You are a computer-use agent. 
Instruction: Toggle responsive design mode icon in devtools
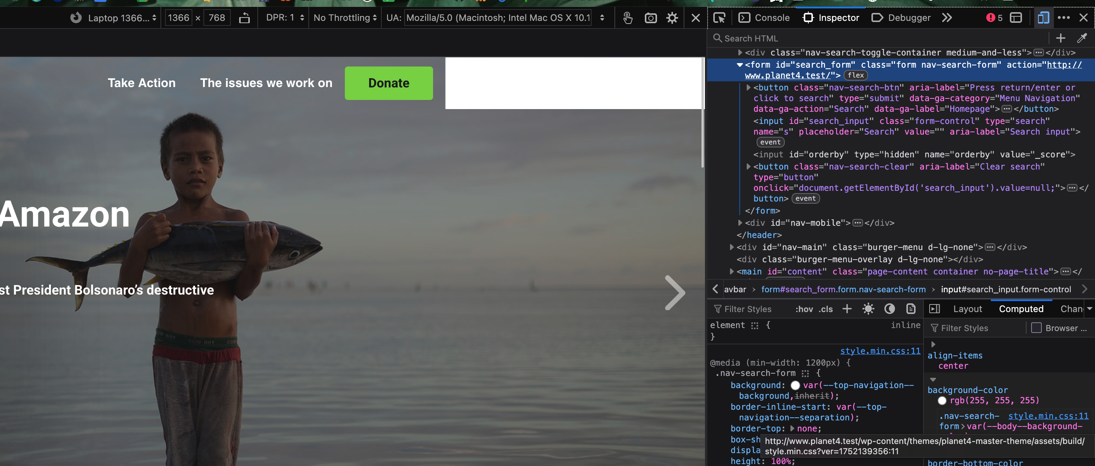coord(1043,18)
